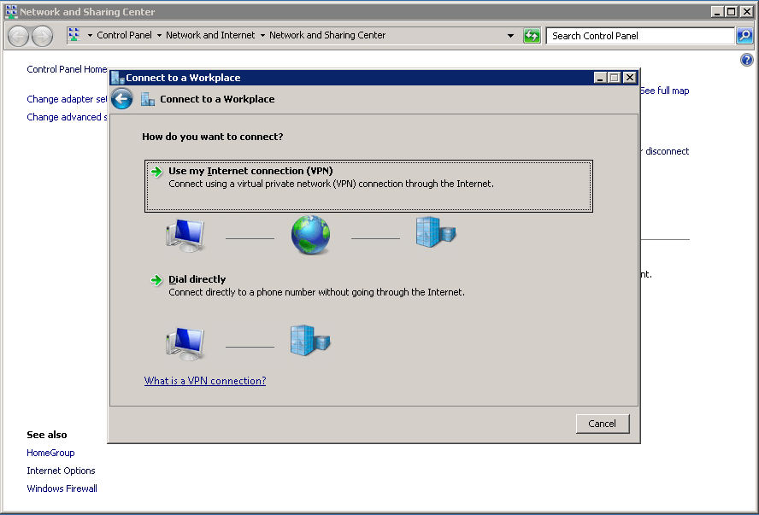Click green arrow beside Dial directly
This screenshot has height=515, width=759.
[156, 280]
